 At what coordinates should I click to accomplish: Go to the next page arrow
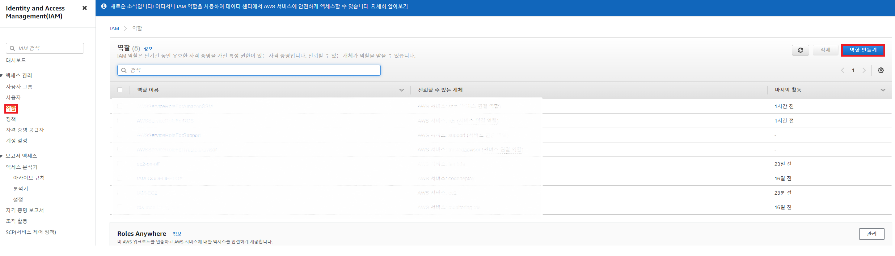click(x=864, y=70)
